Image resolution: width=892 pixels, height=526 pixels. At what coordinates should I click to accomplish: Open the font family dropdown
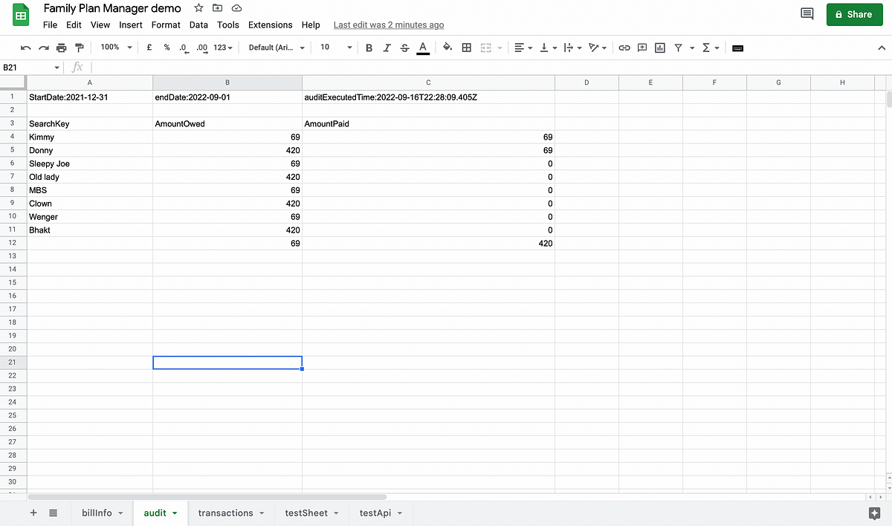(277, 48)
